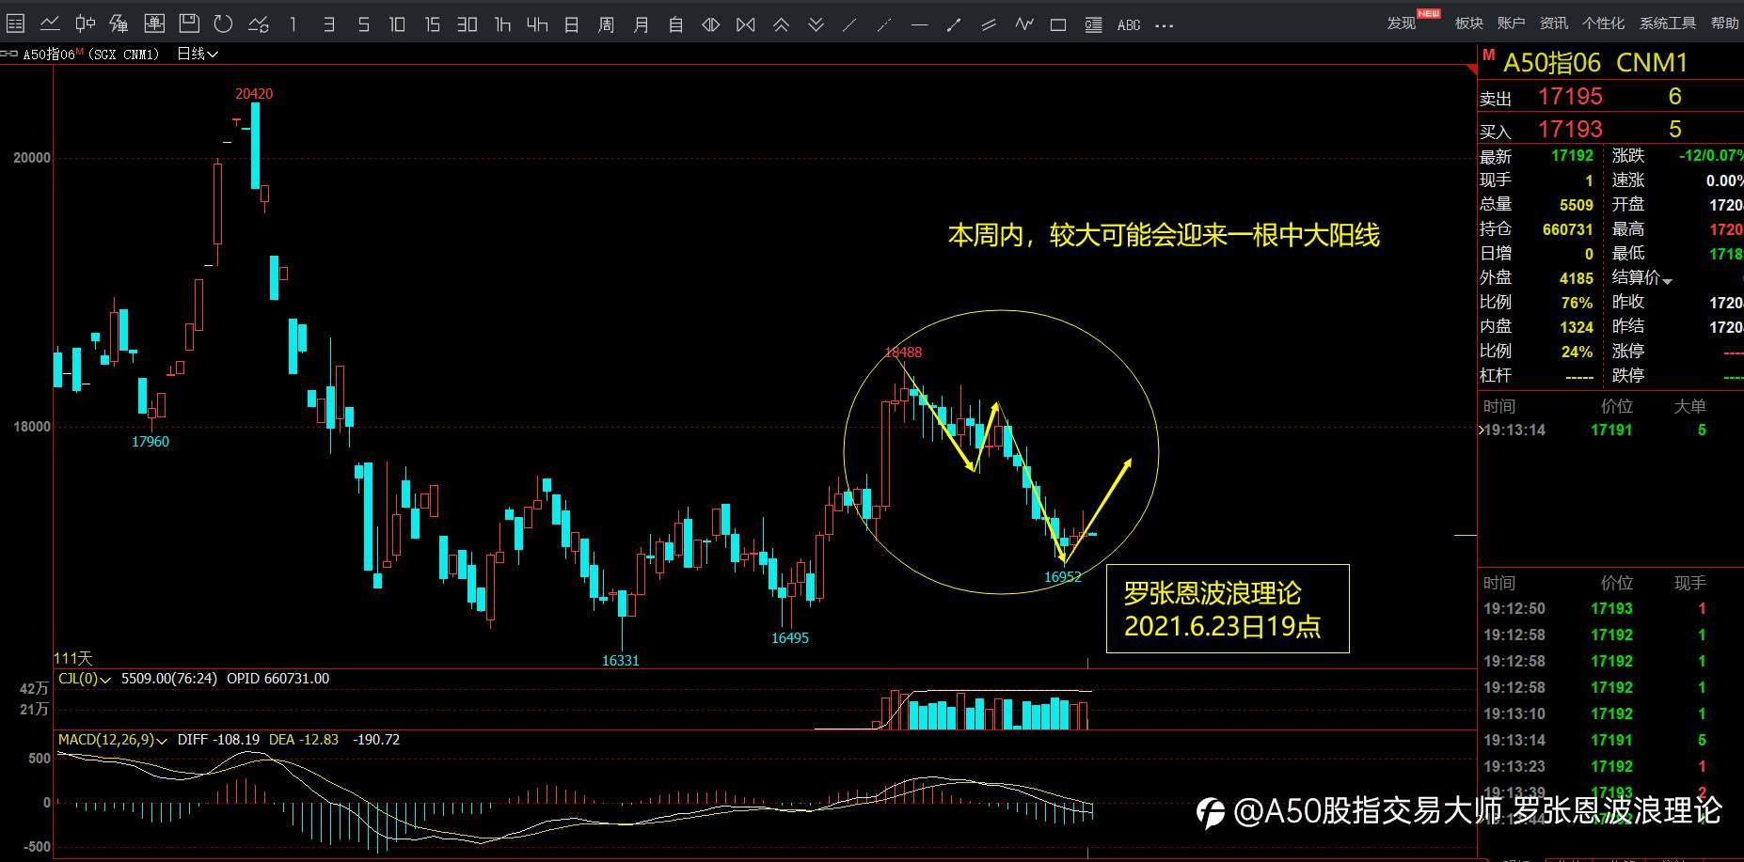Click the 20420 high price label
1744x862 pixels.
[x=254, y=94]
